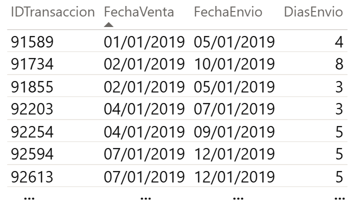Click the ellipsis below the IDTransaccion column
355x208 pixels.
click(x=29, y=197)
